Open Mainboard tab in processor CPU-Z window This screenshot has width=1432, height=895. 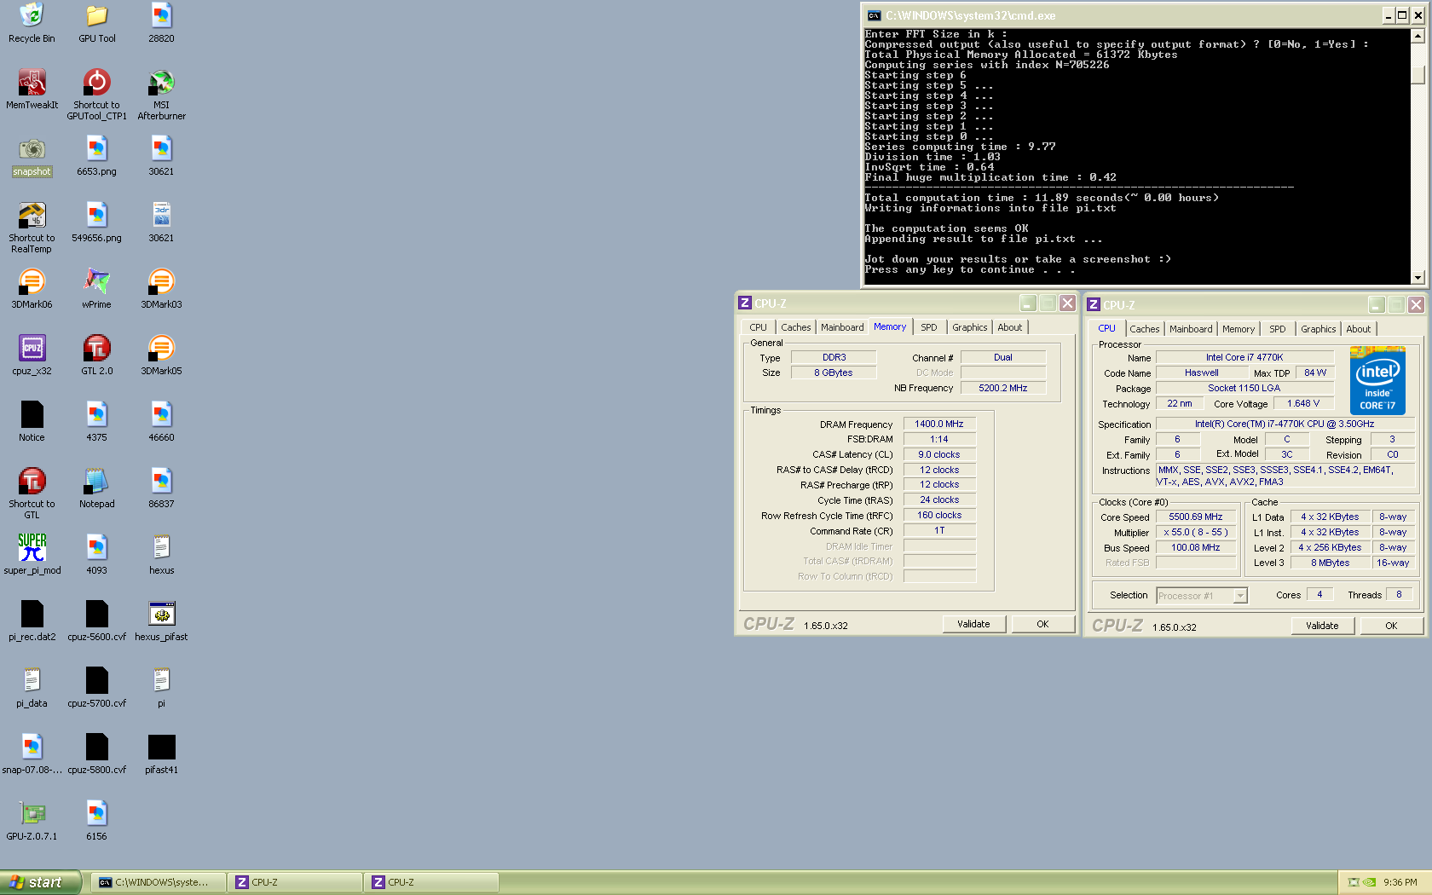(x=1191, y=329)
